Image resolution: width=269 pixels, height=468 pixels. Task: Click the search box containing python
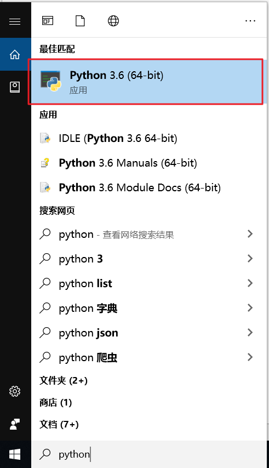149,454
